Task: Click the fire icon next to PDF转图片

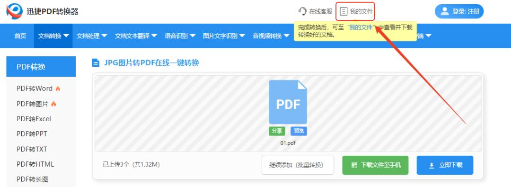Action: [53, 104]
